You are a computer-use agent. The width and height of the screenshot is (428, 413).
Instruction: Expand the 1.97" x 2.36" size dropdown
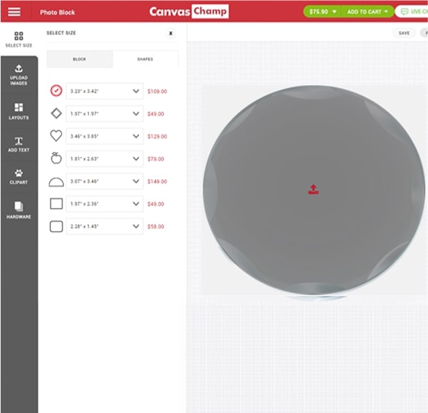click(x=105, y=204)
